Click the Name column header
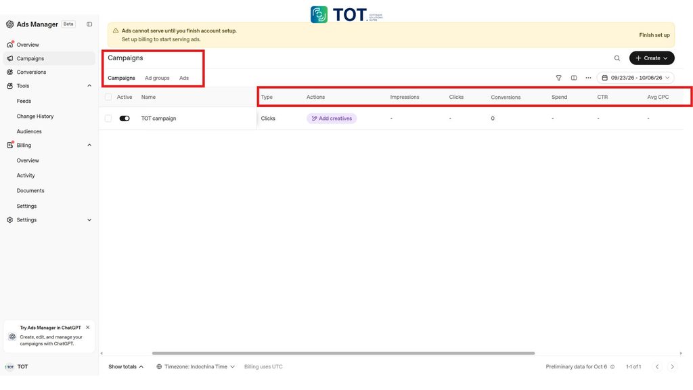This screenshot has width=693, height=390. (x=148, y=97)
